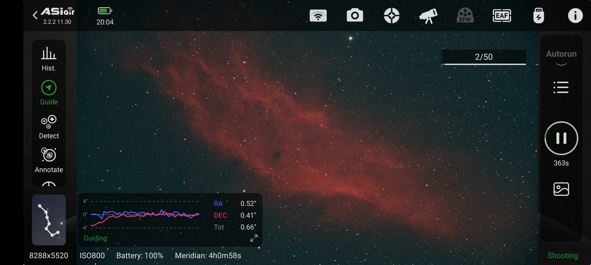Click the 363s exposure countdown

point(561,163)
